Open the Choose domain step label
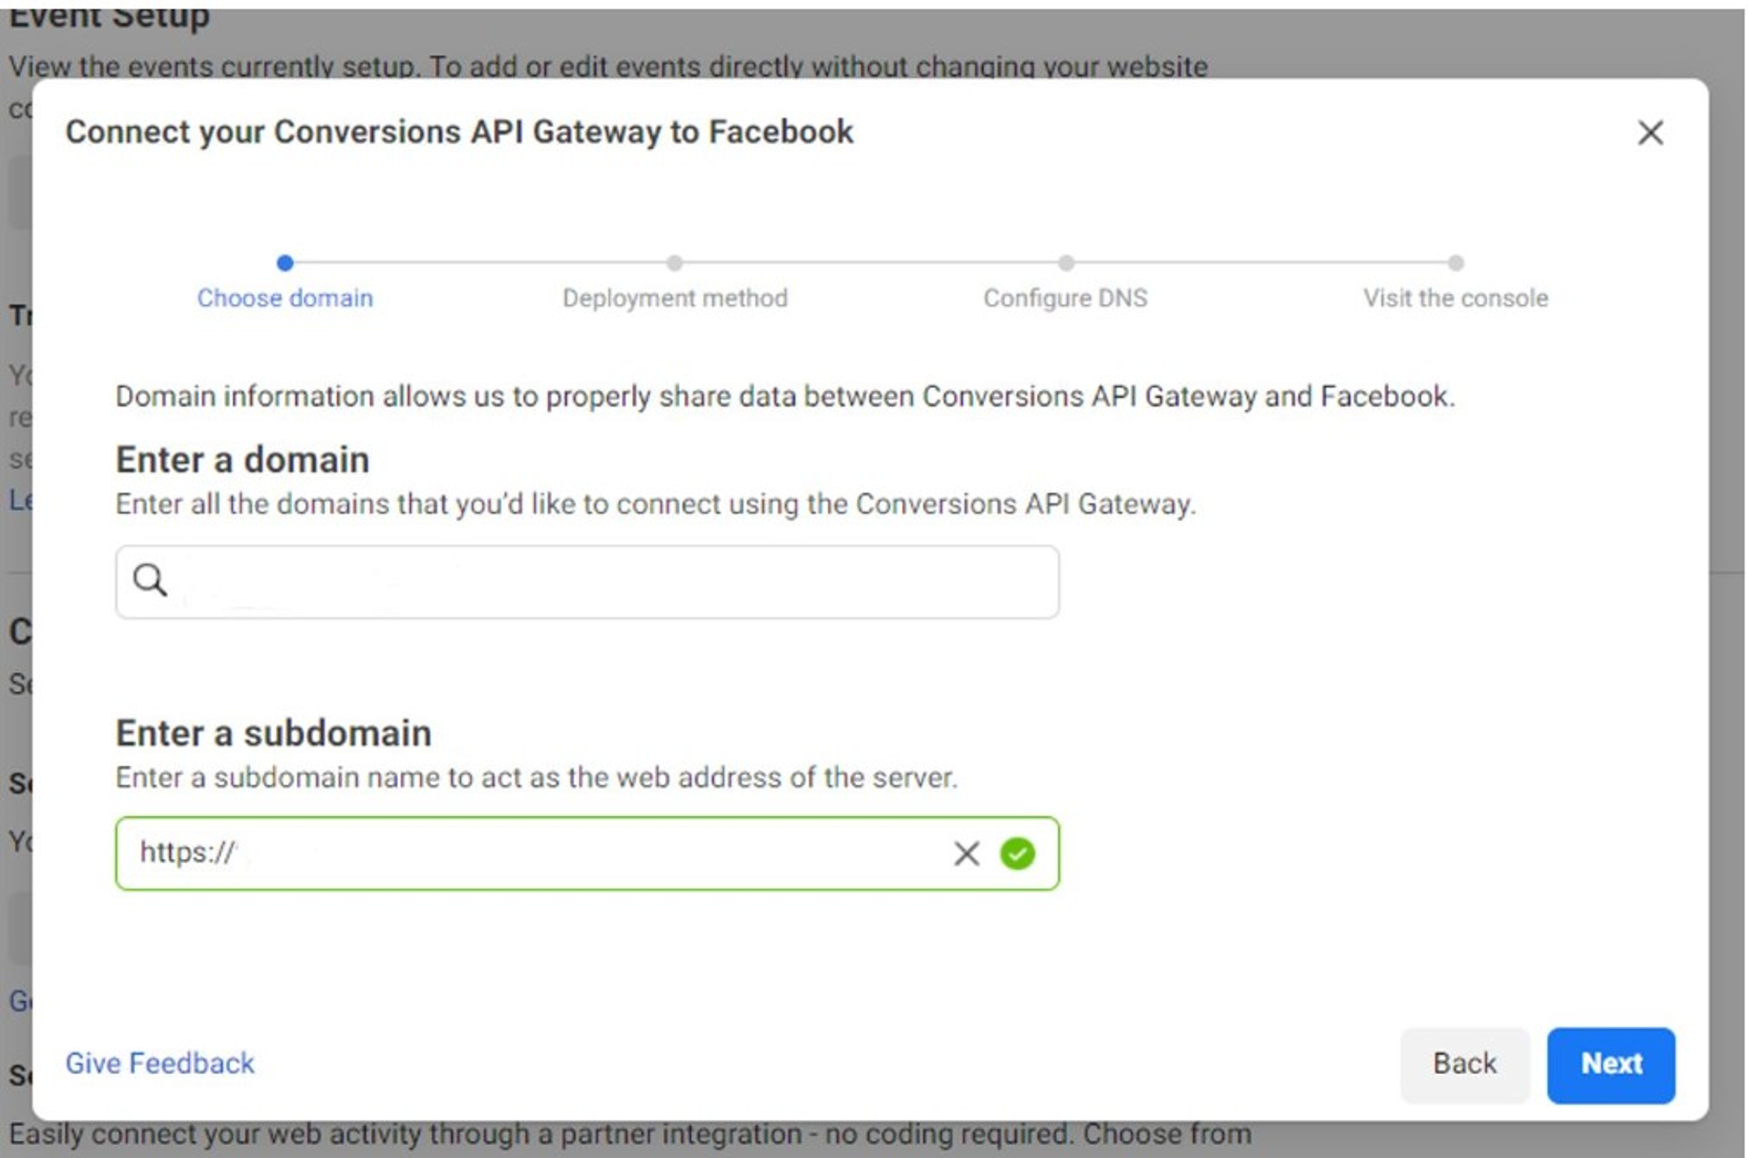This screenshot has width=1748, height=1158. coord(285,298)
